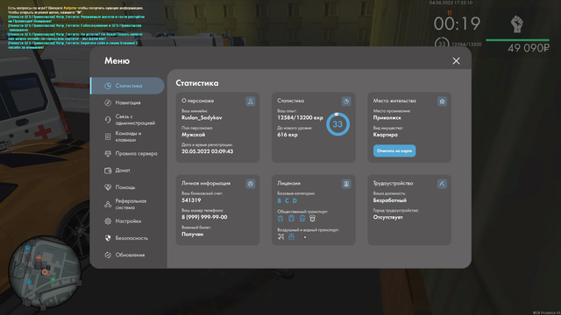Click the Отметить на карте button
This screenshot has width=561, height=315.
(394, 150)
